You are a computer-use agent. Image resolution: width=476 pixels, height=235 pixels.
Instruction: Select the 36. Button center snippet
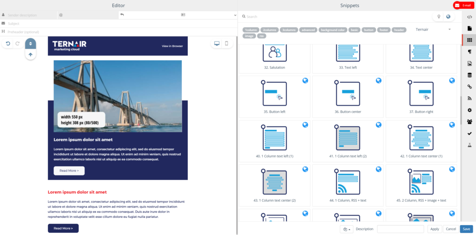348,97
